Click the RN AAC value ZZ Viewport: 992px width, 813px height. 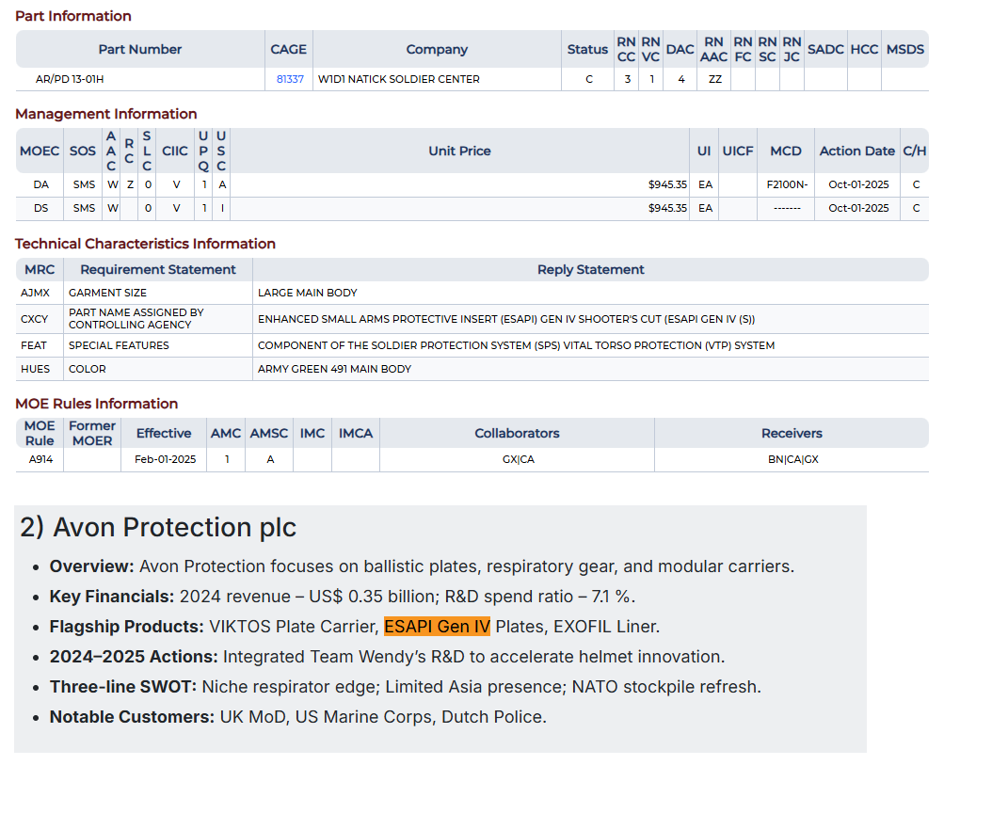pos(715,79)
